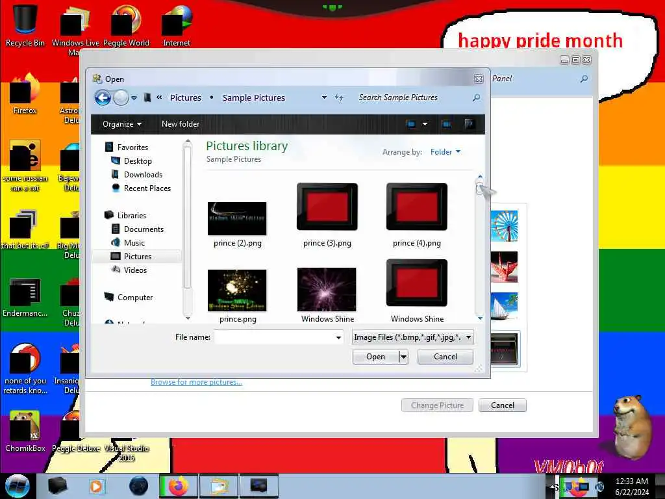
Task: Click the Back arrow in Open dialog
Action: pyautogui.click(x=103, y=98)
